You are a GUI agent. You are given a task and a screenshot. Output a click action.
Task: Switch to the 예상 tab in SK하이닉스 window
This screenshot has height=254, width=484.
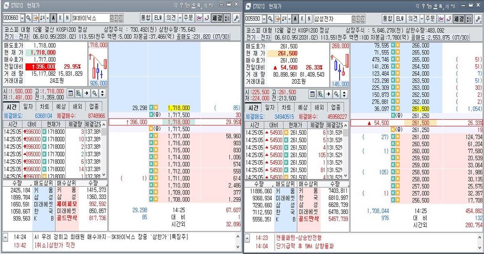click(60, 107)
